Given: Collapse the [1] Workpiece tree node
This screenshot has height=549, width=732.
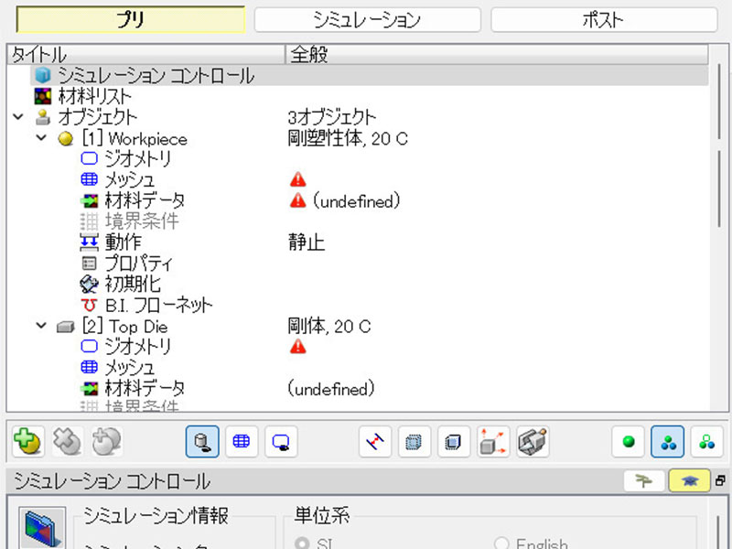Looking at the screenshot, I should [x=40, y=138].
